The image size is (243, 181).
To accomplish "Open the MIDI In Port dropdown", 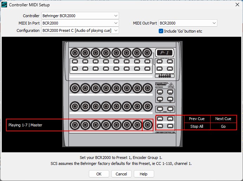I will pyautogui.click(x=80, y=23).
